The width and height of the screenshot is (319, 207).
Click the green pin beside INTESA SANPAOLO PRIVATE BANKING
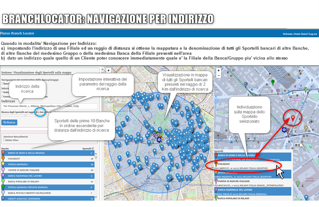pos(3,187)
